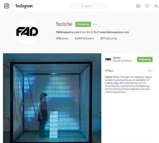This screenshot has height=143, width=159.
Task: Expand the three-dots options menu beside Following
Action: tap(95, 24)
